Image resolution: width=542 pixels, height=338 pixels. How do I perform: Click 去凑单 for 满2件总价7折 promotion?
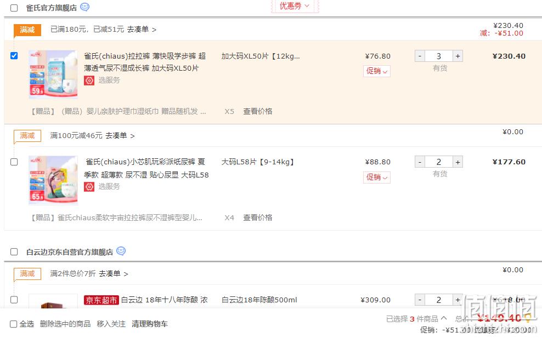point(114,273)
